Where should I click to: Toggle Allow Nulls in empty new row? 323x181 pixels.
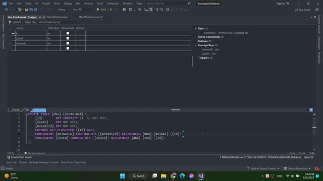[68, 48]
